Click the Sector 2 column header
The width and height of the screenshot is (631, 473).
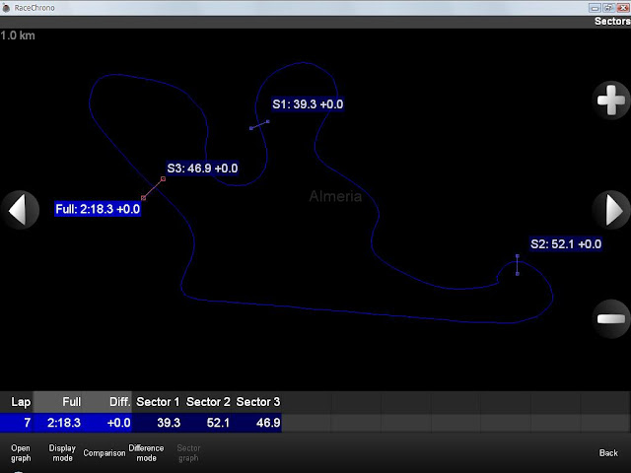[x=208, y=402]
